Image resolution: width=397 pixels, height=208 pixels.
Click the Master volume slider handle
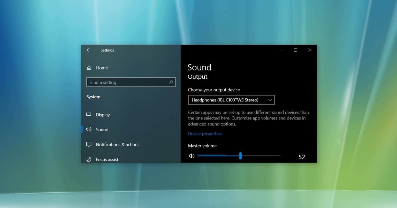240,156
